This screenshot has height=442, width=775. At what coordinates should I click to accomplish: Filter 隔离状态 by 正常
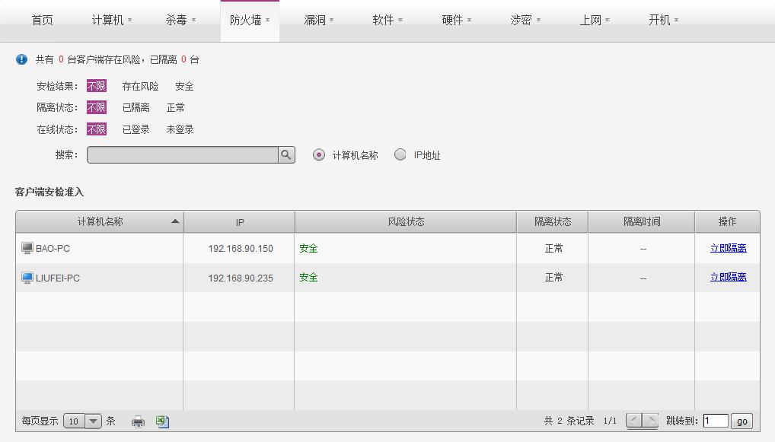click(x=175, y=108)
